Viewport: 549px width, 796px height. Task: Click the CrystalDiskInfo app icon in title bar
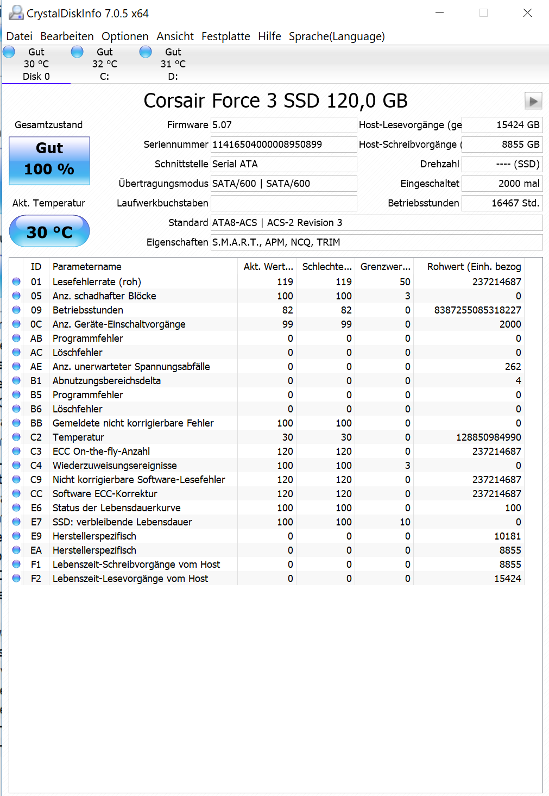16,13
